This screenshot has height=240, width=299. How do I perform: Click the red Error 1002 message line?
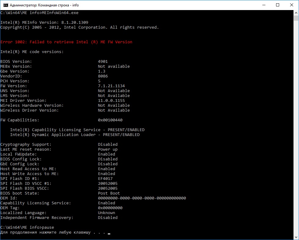click(66, 42)
